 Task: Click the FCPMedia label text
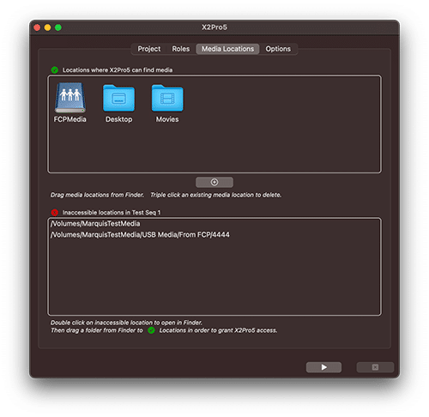(70, 119)
